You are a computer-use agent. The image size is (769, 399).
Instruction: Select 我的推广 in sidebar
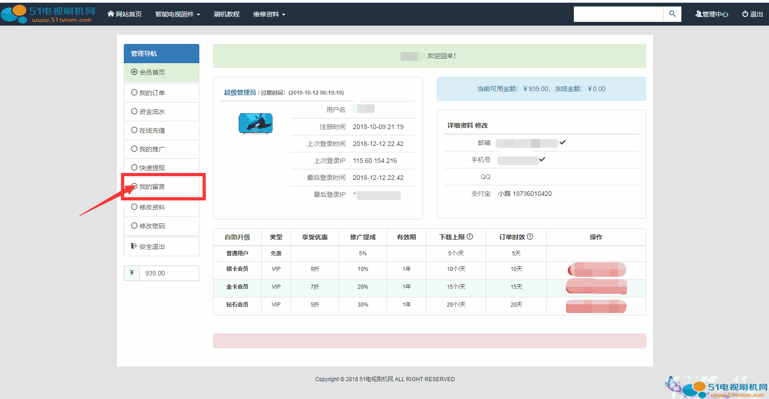click(x=161, y=149)
